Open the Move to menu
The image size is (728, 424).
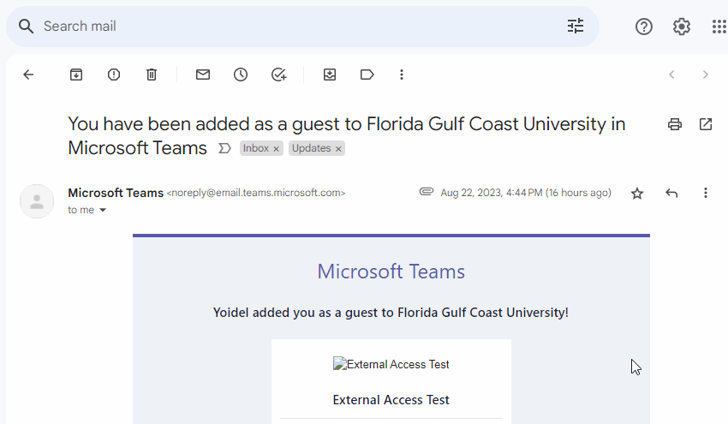tap(330, 75)
